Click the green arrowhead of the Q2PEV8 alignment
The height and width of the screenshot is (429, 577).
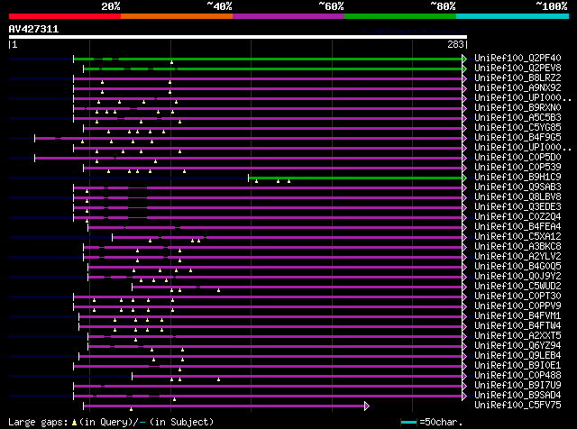point(464,68)
